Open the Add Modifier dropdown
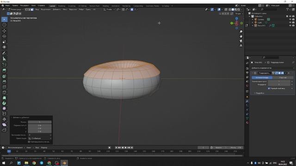Viewport: 296px width, 166px height. pyautogui.click(x=272, y=68)
